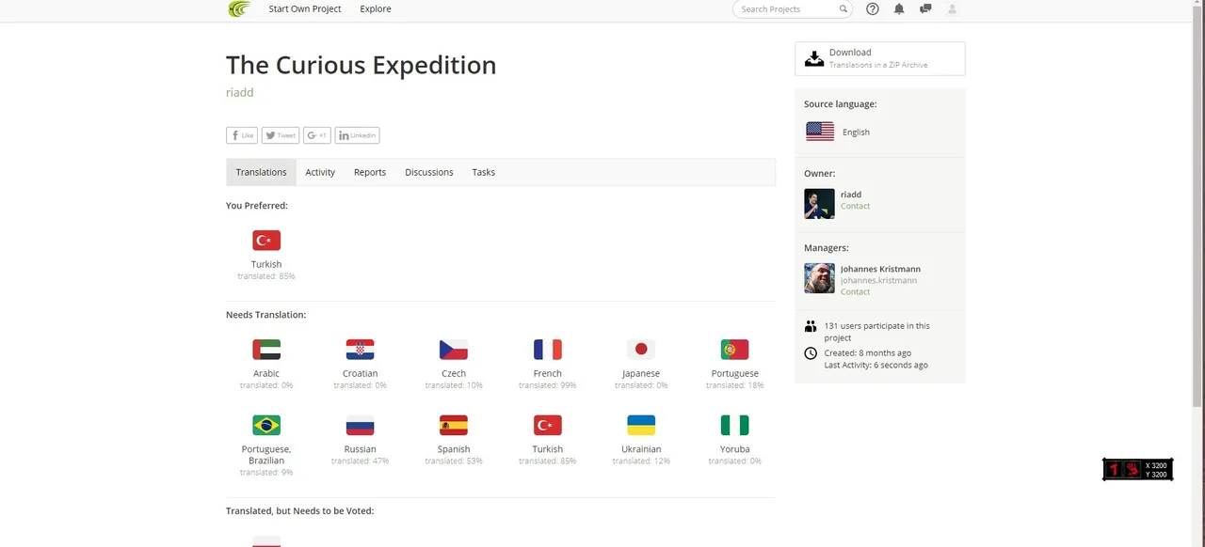Click the Google +1 button
This screenshot has width=1205, height=547.
[317, 135]
